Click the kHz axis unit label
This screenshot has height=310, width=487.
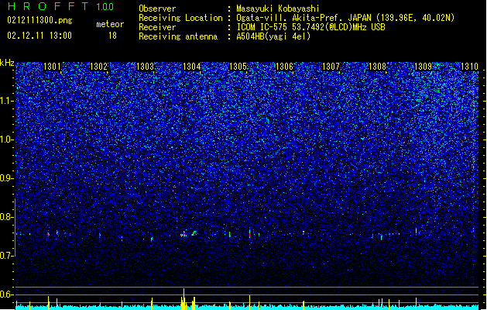point(7,63)
